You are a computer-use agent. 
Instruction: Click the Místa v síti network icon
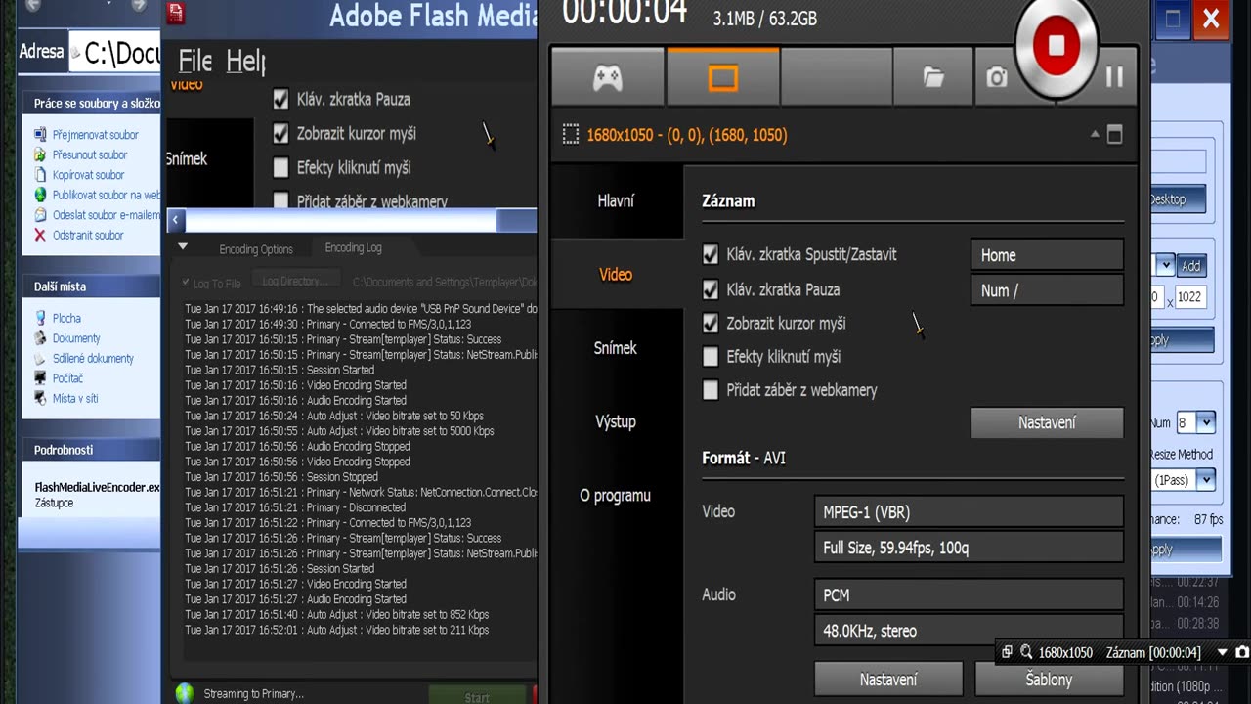point(40,398)
